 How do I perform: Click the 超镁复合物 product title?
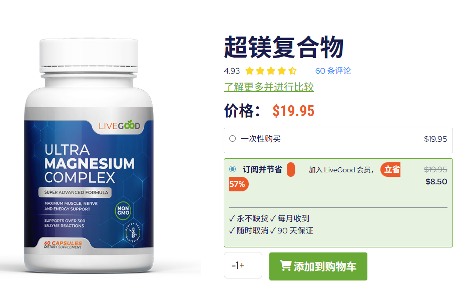click(x=284, y=47)
